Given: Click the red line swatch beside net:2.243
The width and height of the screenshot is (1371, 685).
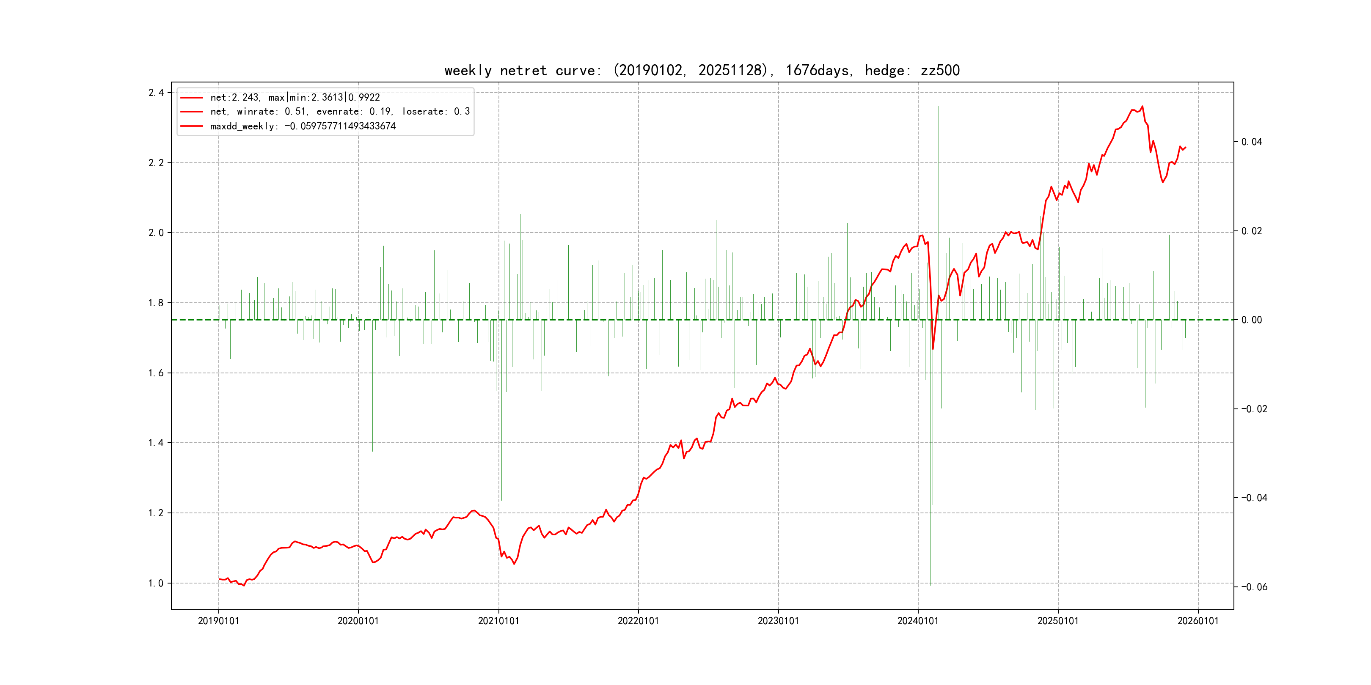Looking at the screenshot, I should pos(192,98).
